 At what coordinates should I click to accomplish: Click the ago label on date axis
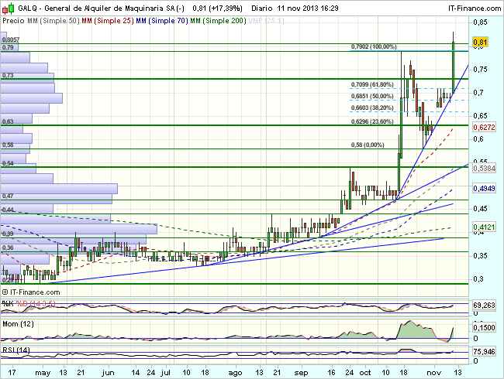(x=235, y=373)
